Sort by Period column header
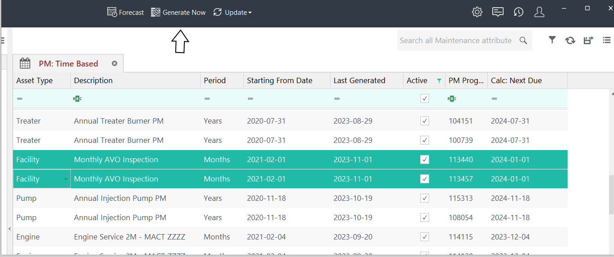614x257 pixels. [222, 80]
